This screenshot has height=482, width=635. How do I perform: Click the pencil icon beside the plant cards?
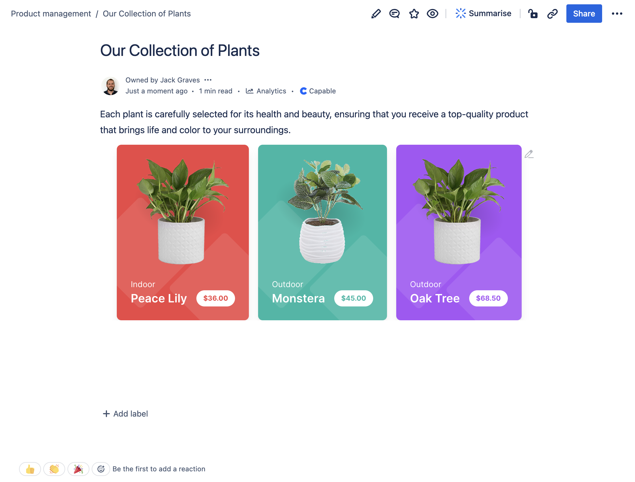click(x=529, y=154)
